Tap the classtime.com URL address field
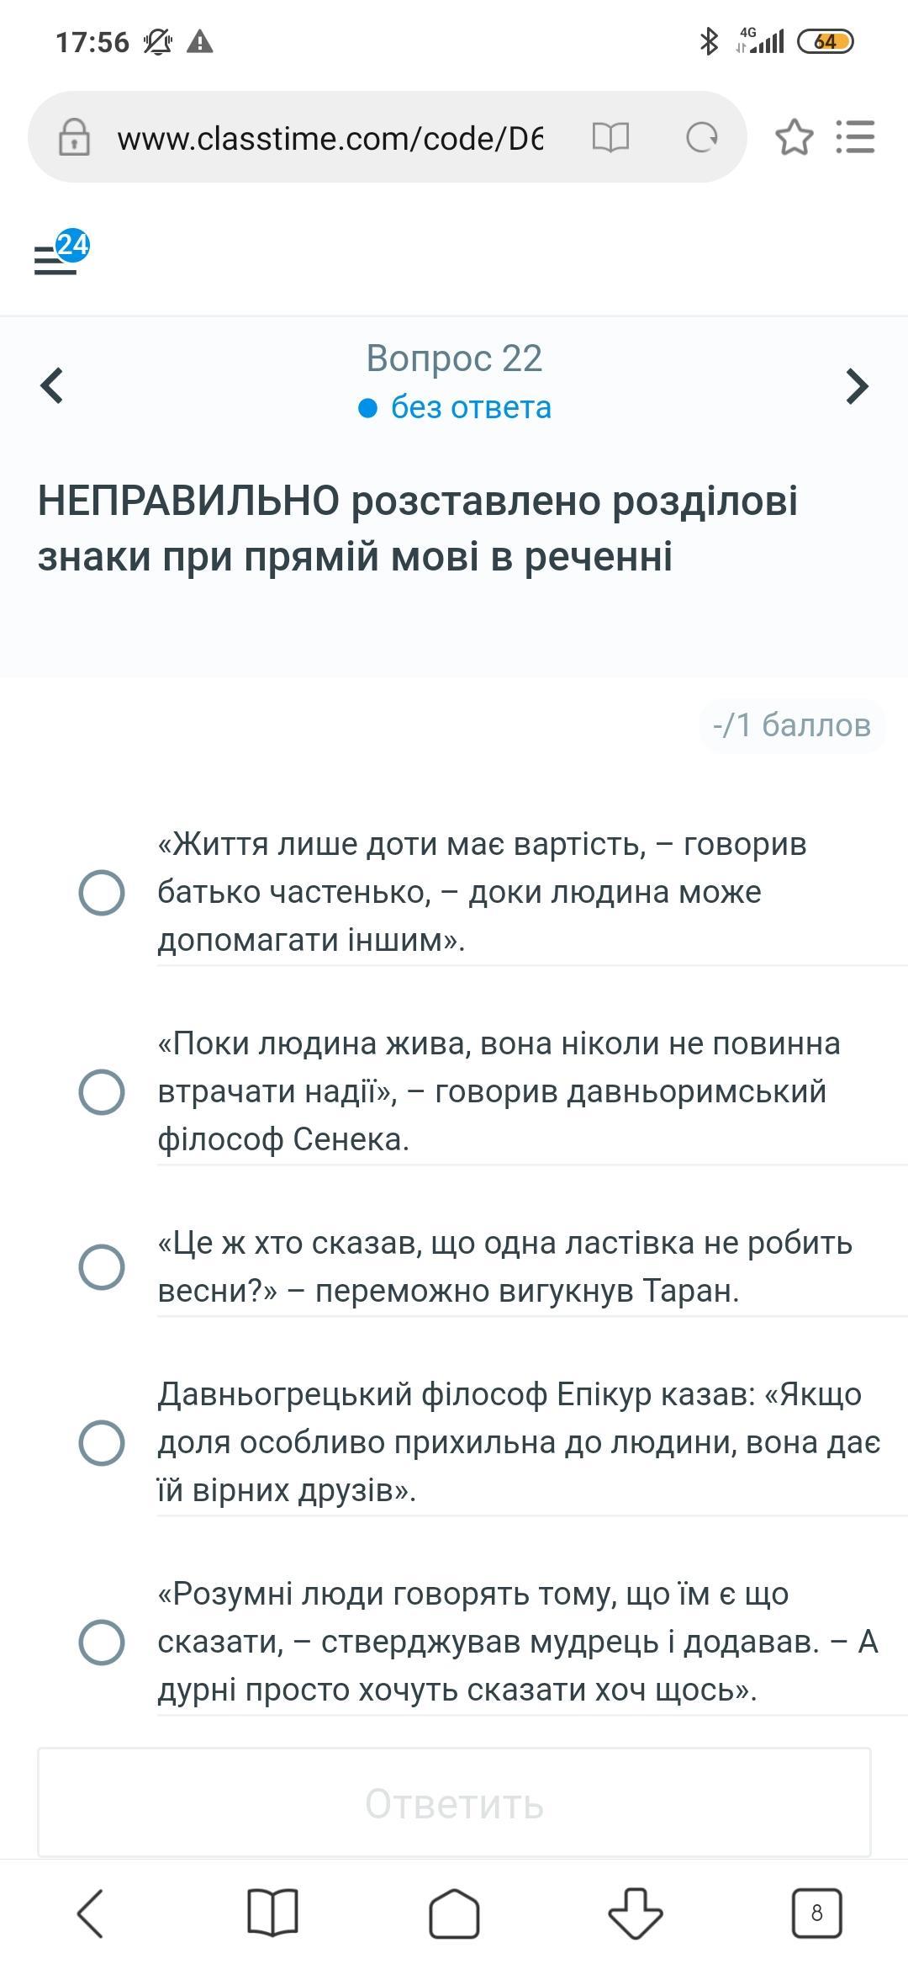Screen dimensions: 908x1969 [x=330, y=137]
